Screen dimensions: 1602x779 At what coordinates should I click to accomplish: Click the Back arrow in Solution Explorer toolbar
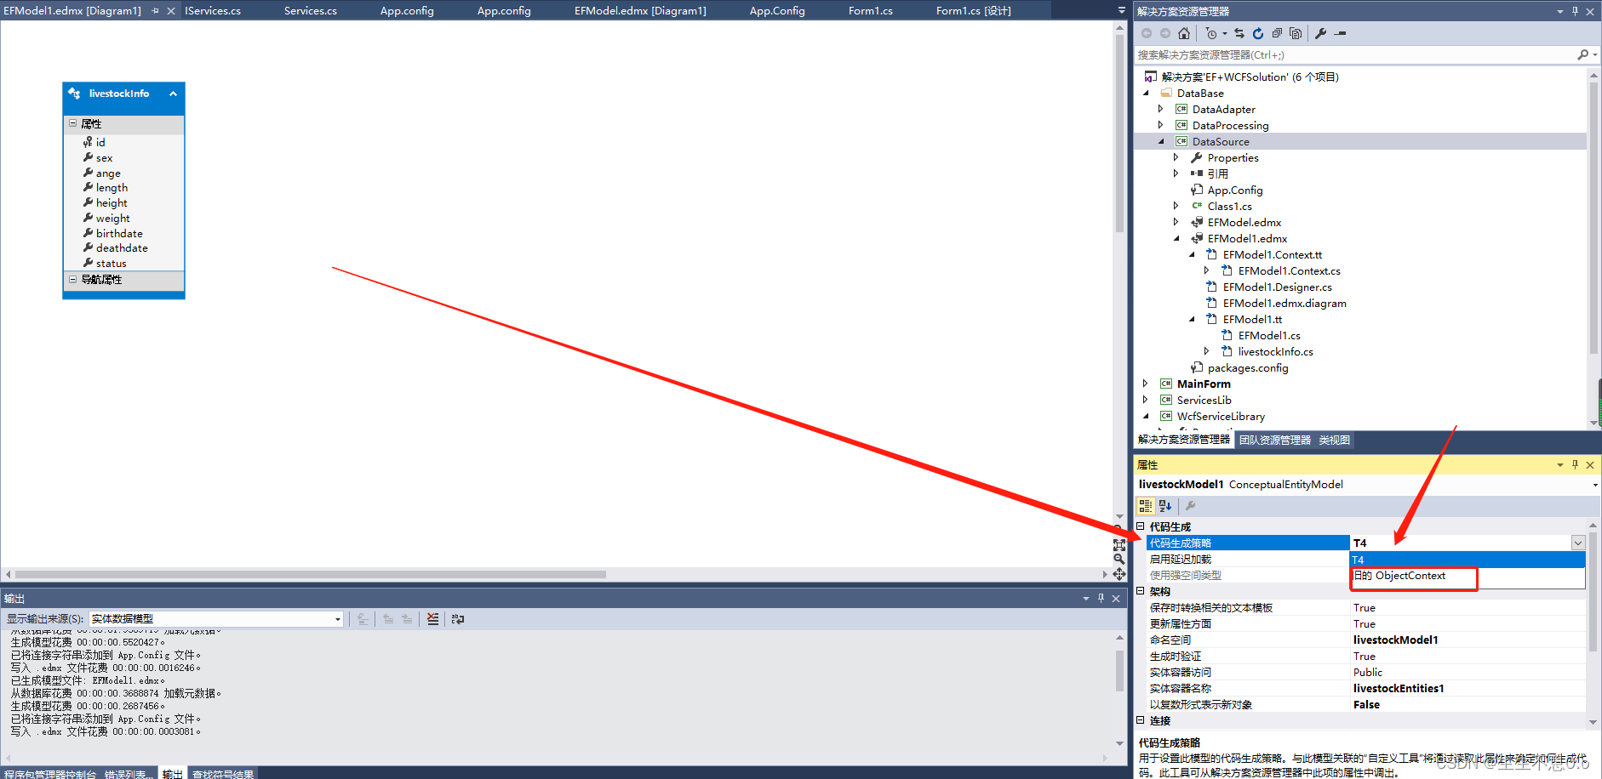[1147, 33]
